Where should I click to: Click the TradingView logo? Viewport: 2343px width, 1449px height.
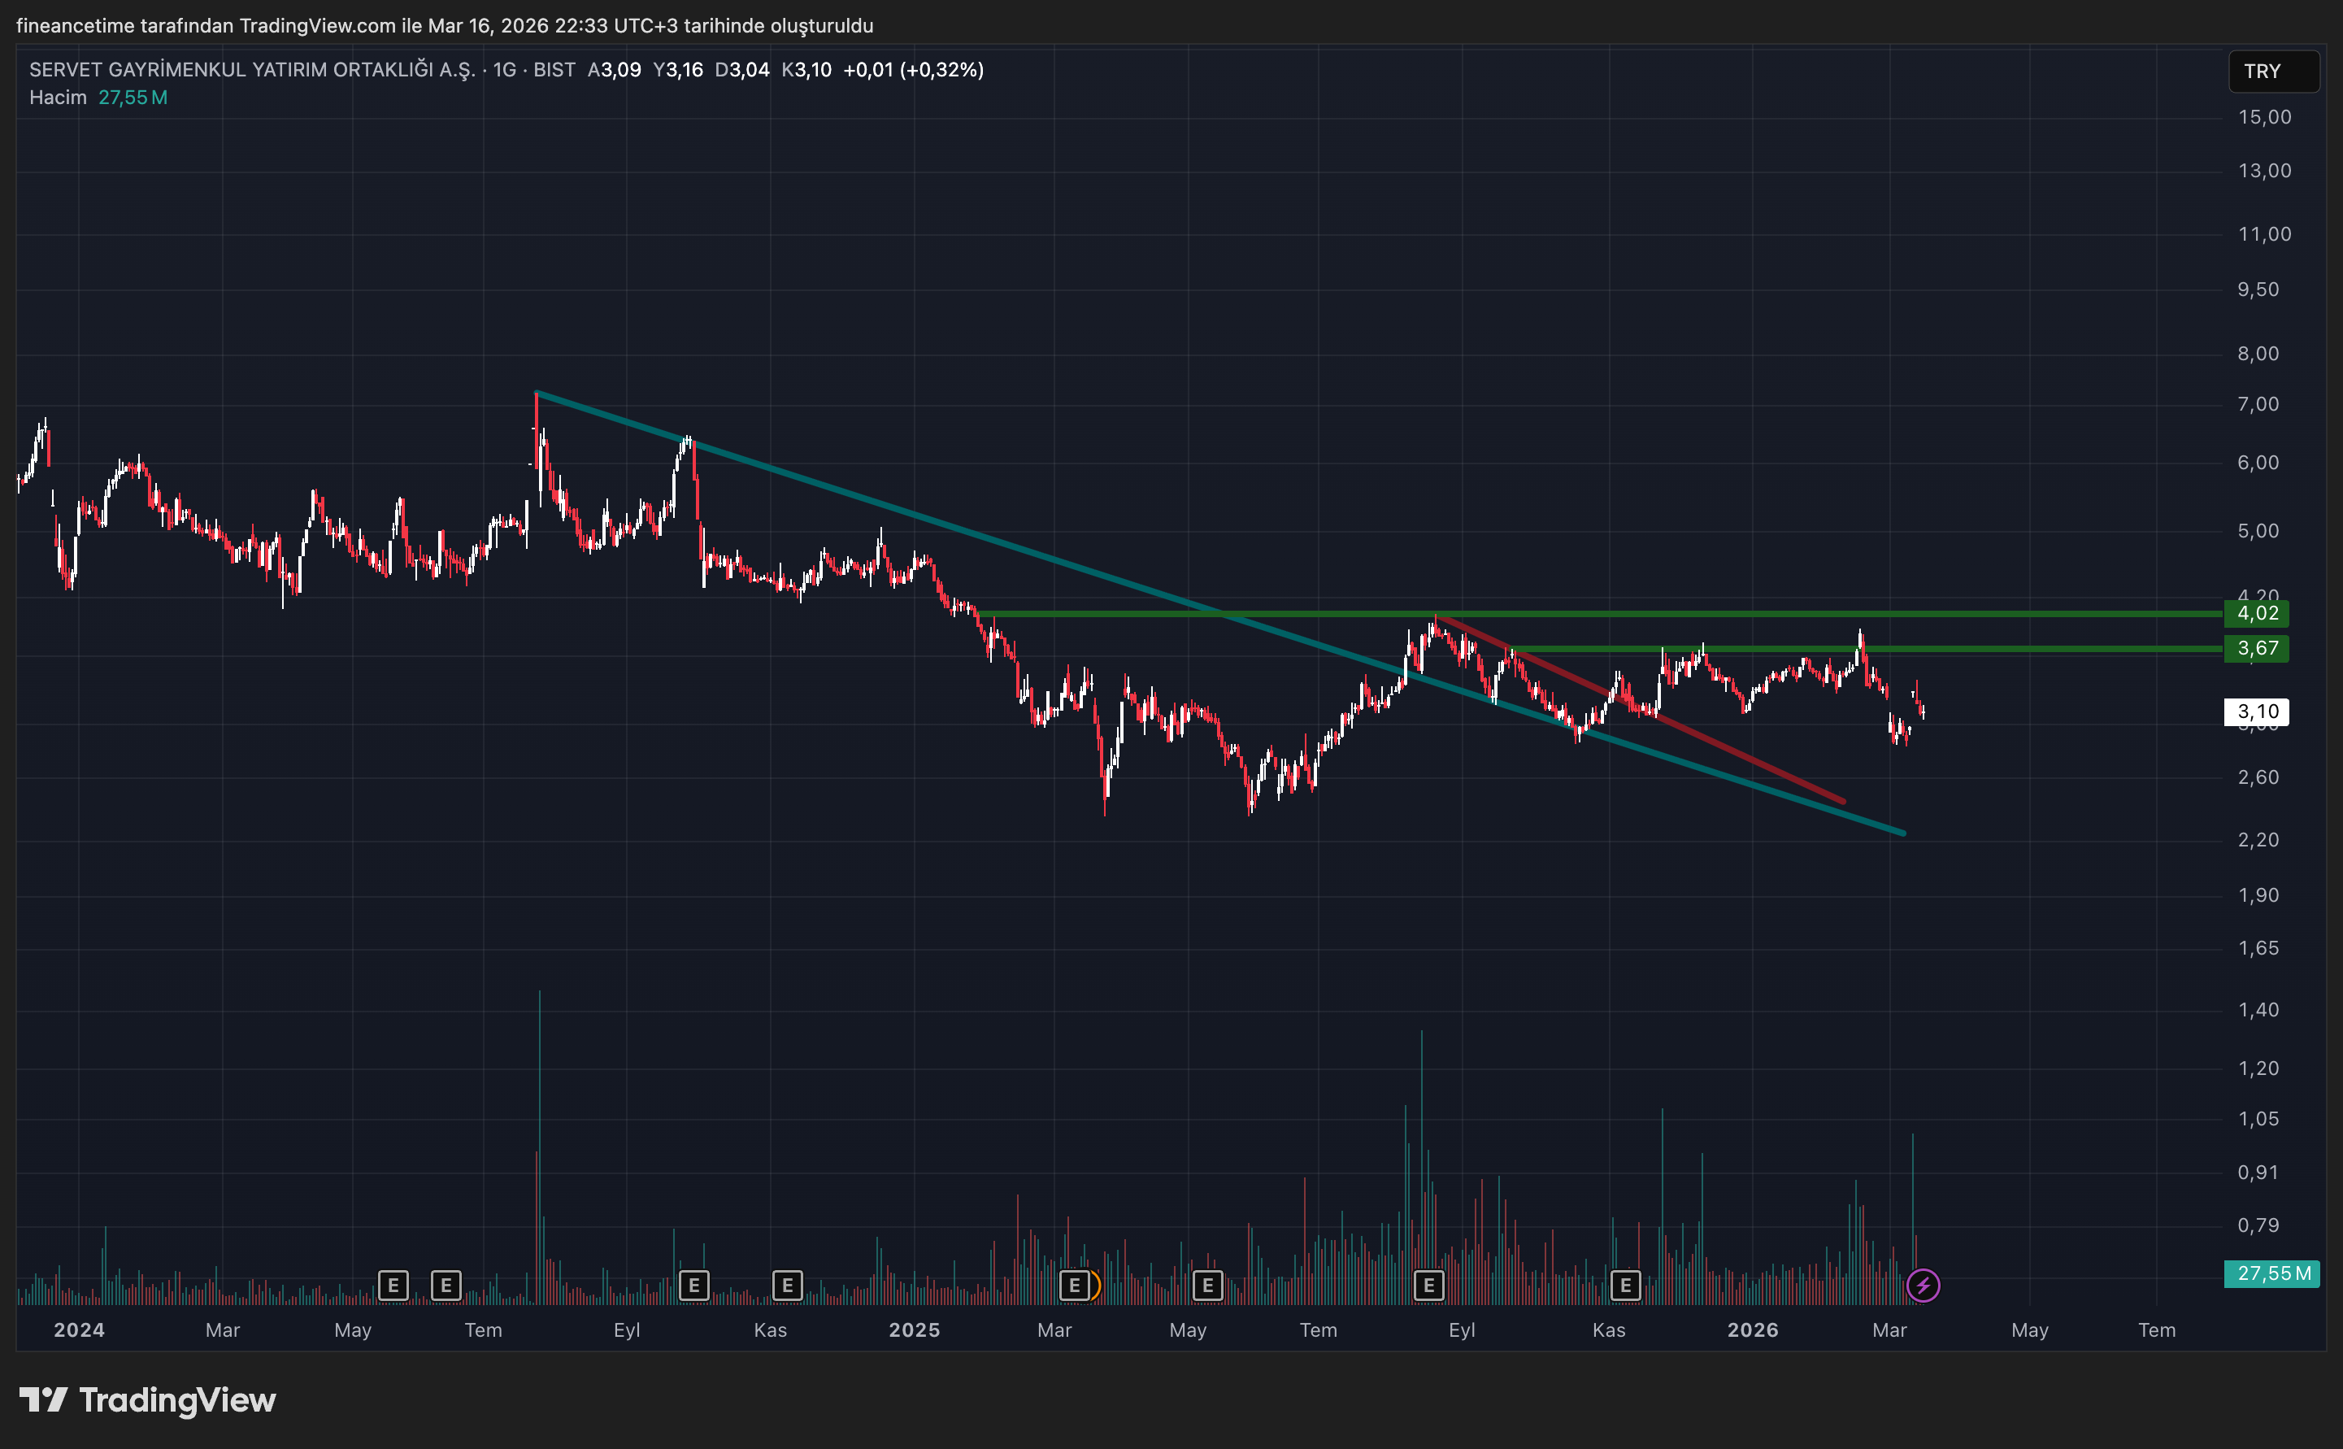(x=147, y=1400)
